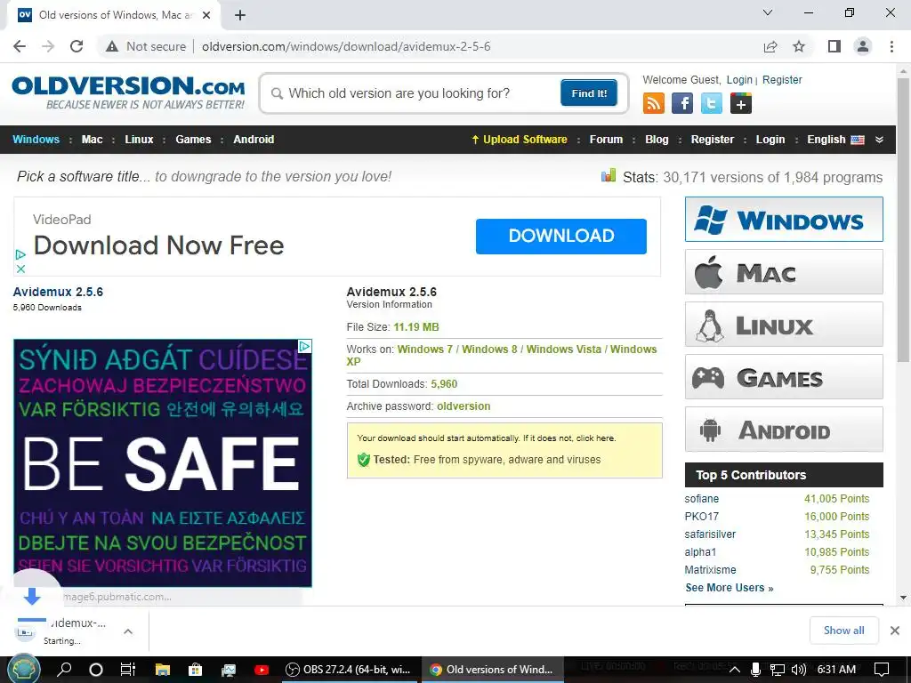This screenshot has width=911, height=683.
Task: Click the page vertical scrollbar
Action: coord(903,221)
